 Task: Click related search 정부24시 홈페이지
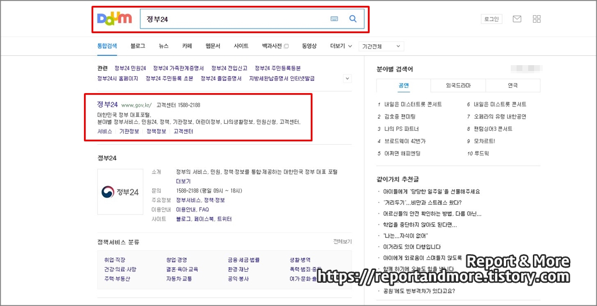click(x=118, y=79)
